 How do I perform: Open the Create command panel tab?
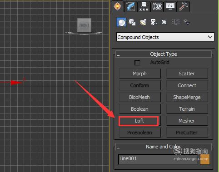click(118, 6)
